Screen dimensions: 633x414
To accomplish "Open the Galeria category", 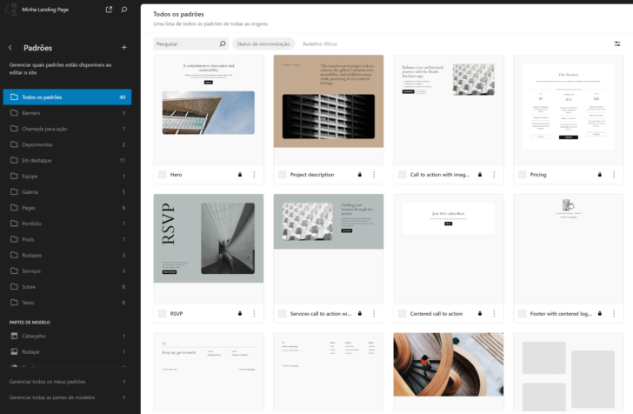I will tap(67, 192).
